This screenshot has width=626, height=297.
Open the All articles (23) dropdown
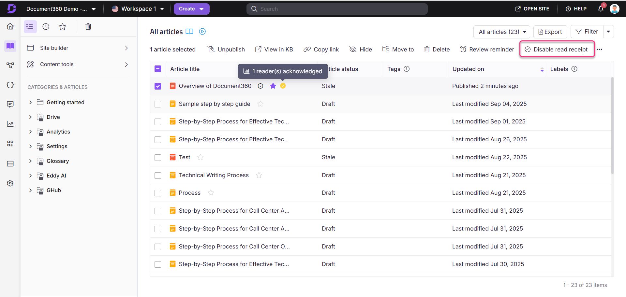coord(502,32)
